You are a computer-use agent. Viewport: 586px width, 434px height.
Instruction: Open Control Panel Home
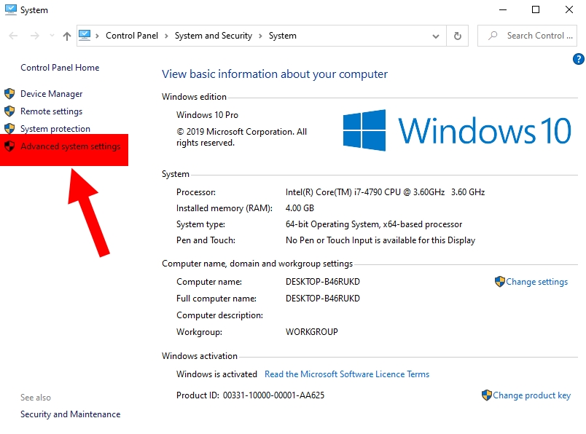coord(60,68)
